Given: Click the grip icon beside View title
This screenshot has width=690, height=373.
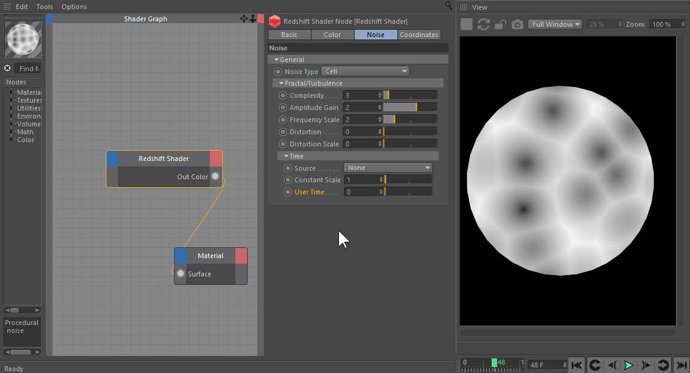Looking at the screenshot, I should 464,7.
